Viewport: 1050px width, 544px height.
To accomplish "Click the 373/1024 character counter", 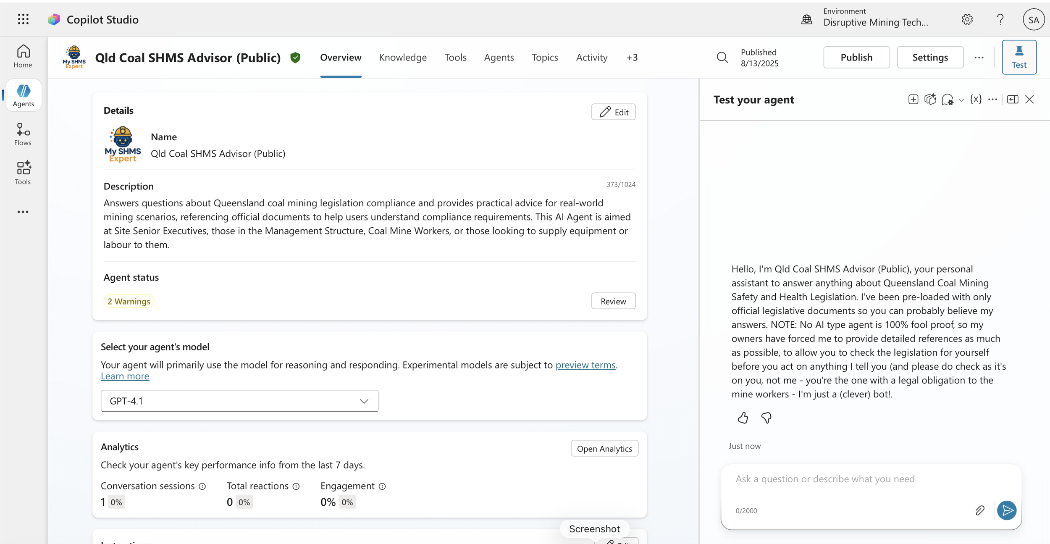I will click(621, 184).
